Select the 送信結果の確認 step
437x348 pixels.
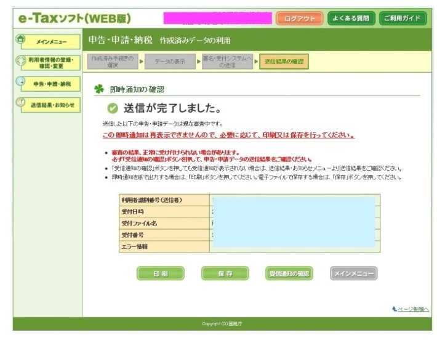[x=284, y=61]
